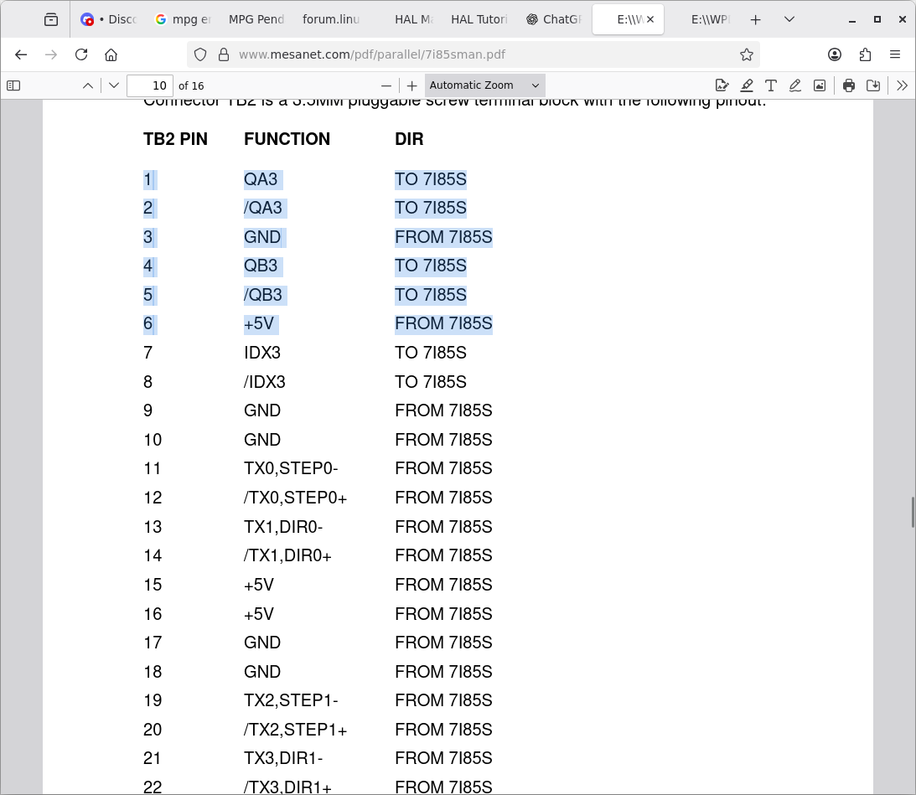The width and height of the screenshot is (916, 795).
Task: Click the page number input field
Action: click(x=150, y=85)
